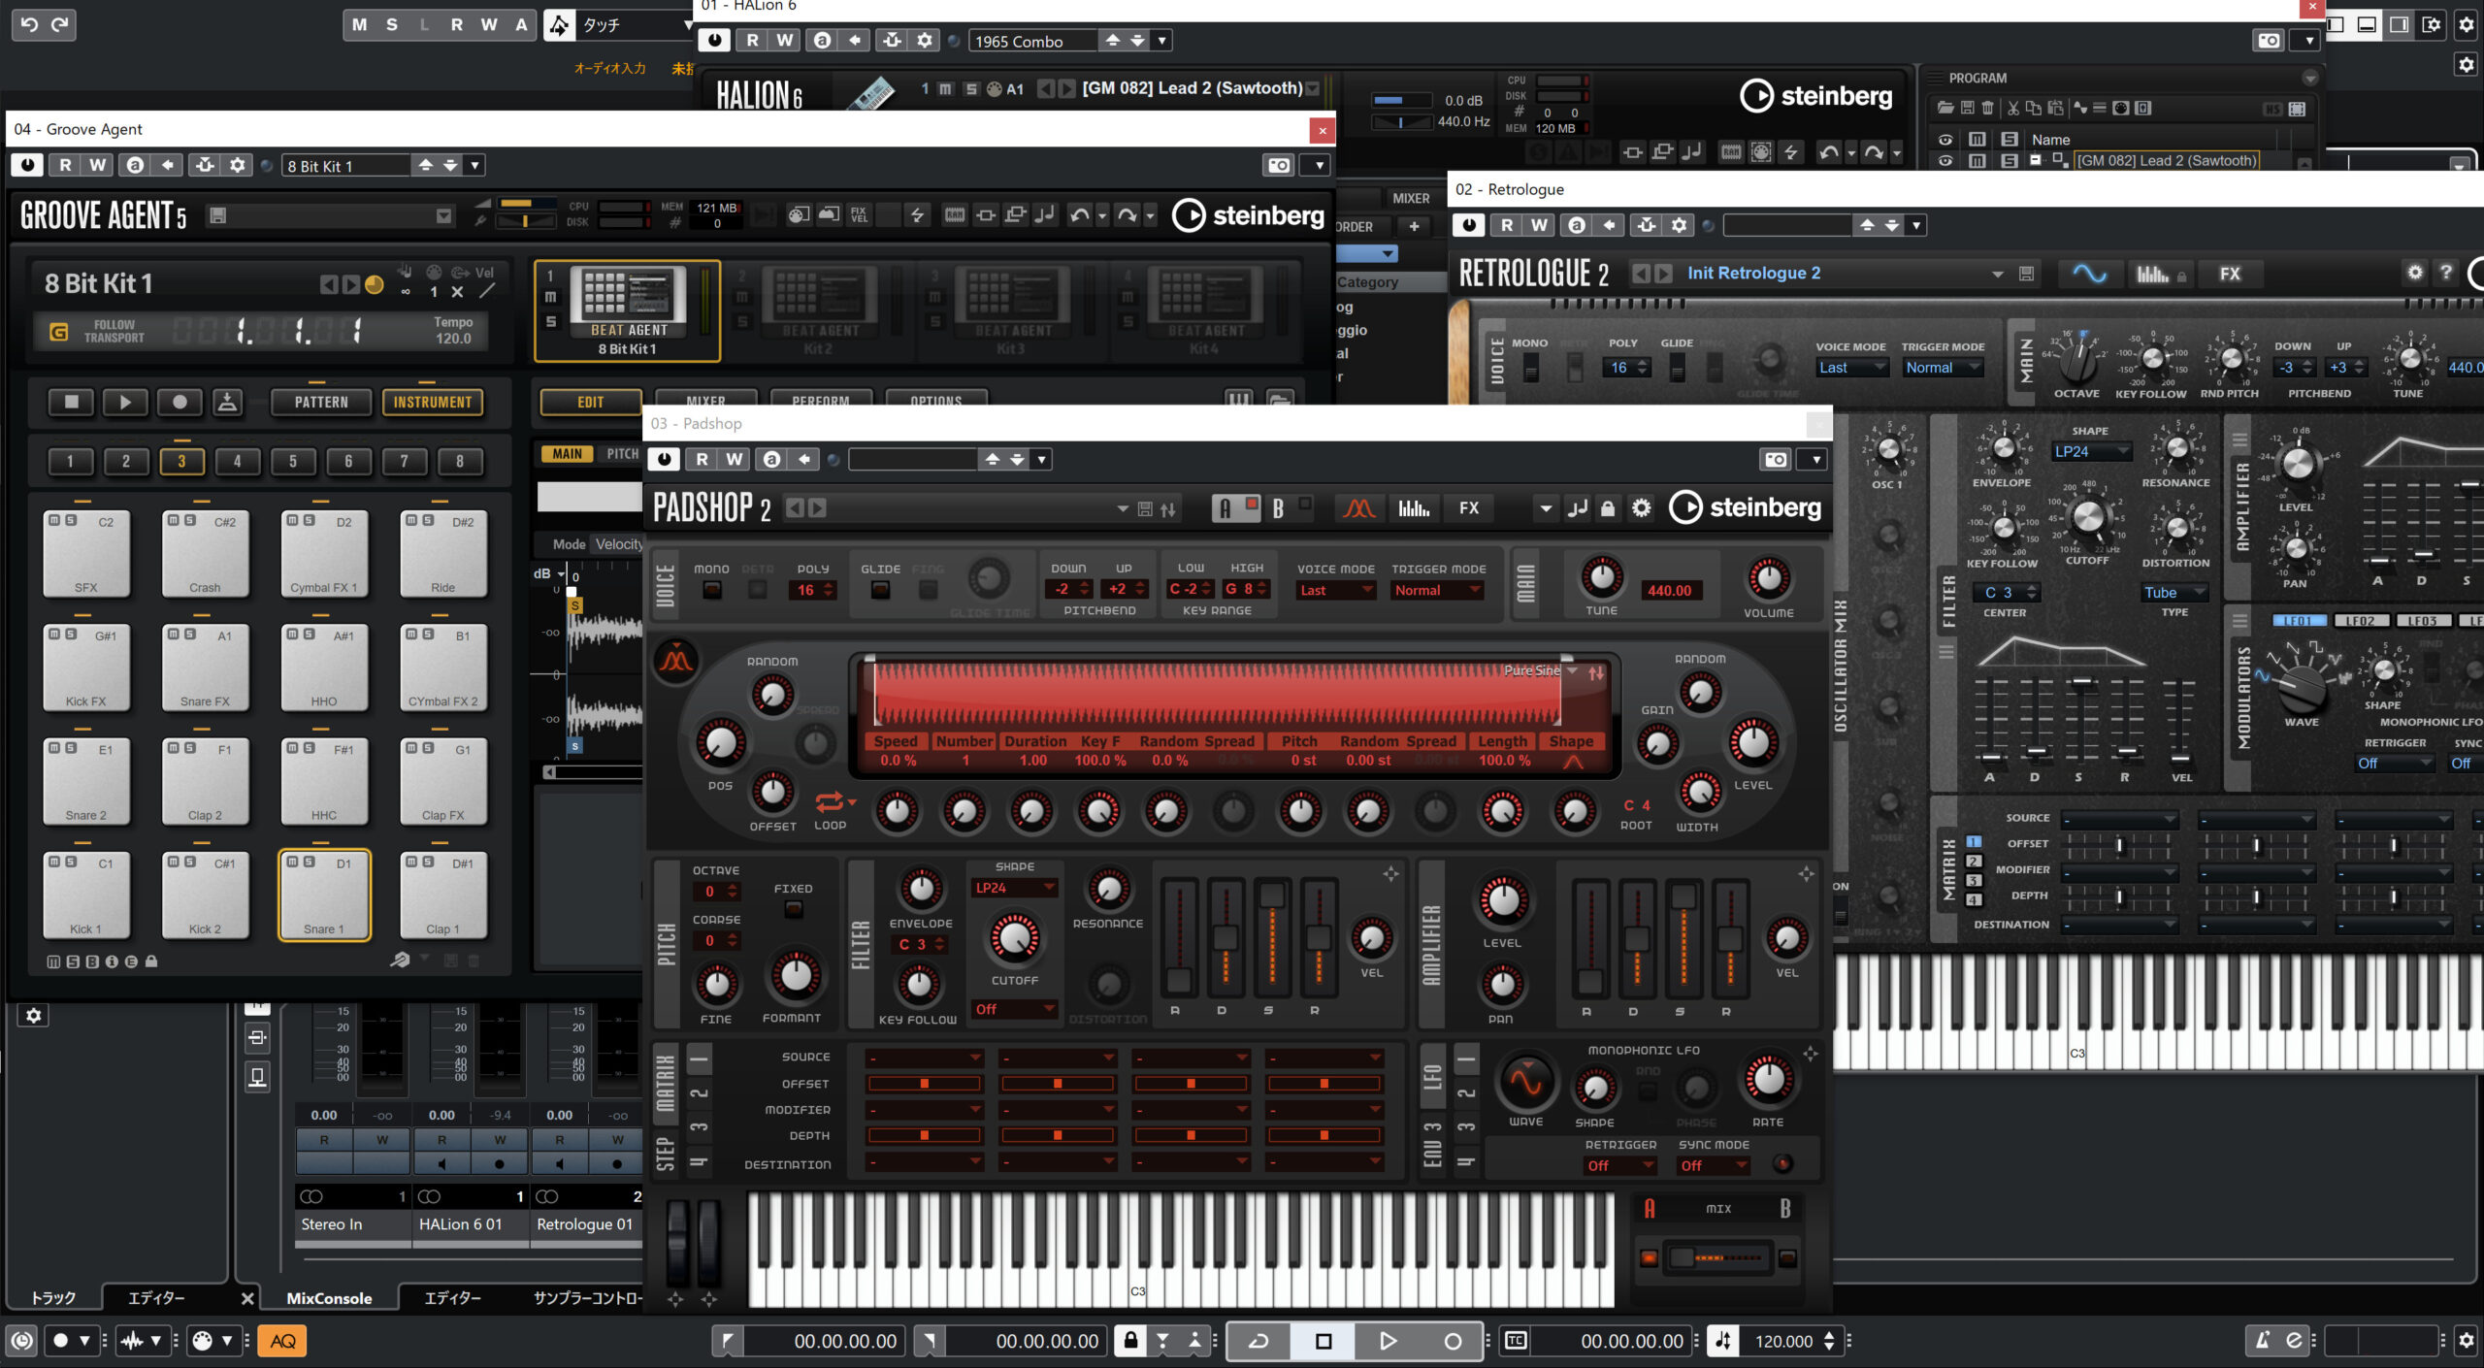Select pad group 5 in Groove Agent
The height and width of the screenshot is (1368, 2484).
tap(293, 461)
